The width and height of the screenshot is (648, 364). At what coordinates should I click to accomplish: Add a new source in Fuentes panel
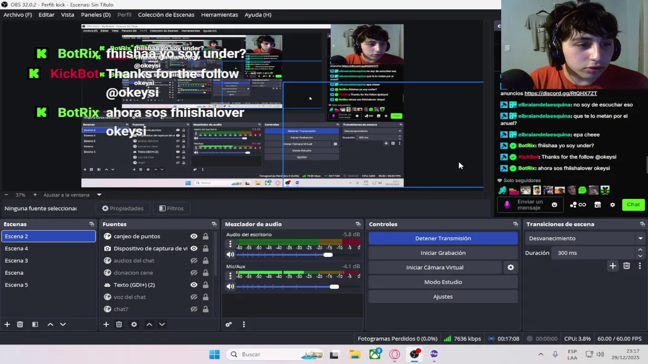coord(106,325)
